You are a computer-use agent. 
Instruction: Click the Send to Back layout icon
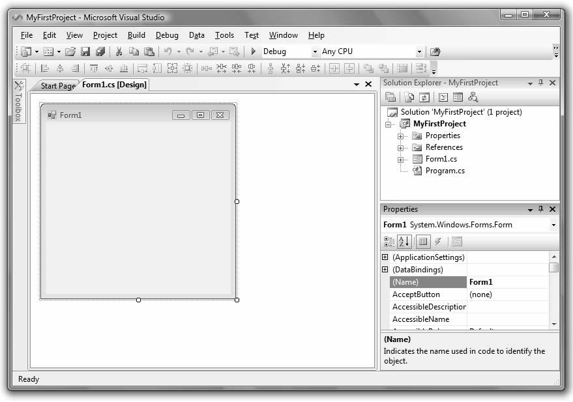[x=383, y=68]
